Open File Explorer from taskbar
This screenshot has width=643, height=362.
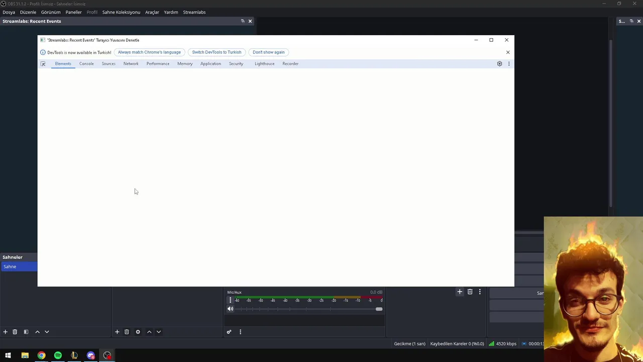point(25,355)
